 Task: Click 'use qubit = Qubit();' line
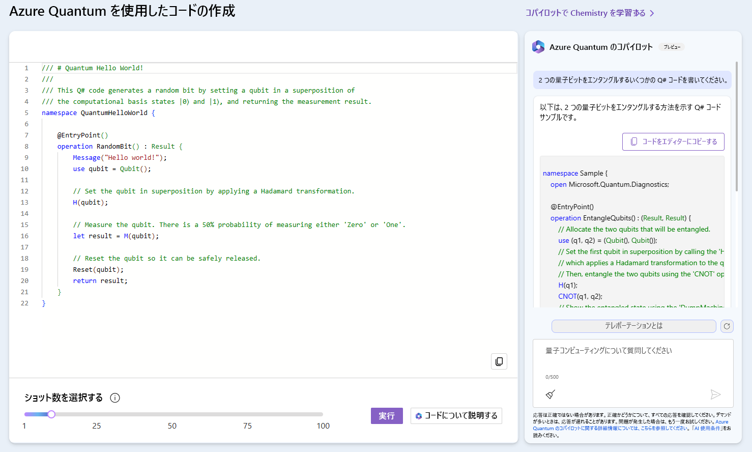click(112, 169)
